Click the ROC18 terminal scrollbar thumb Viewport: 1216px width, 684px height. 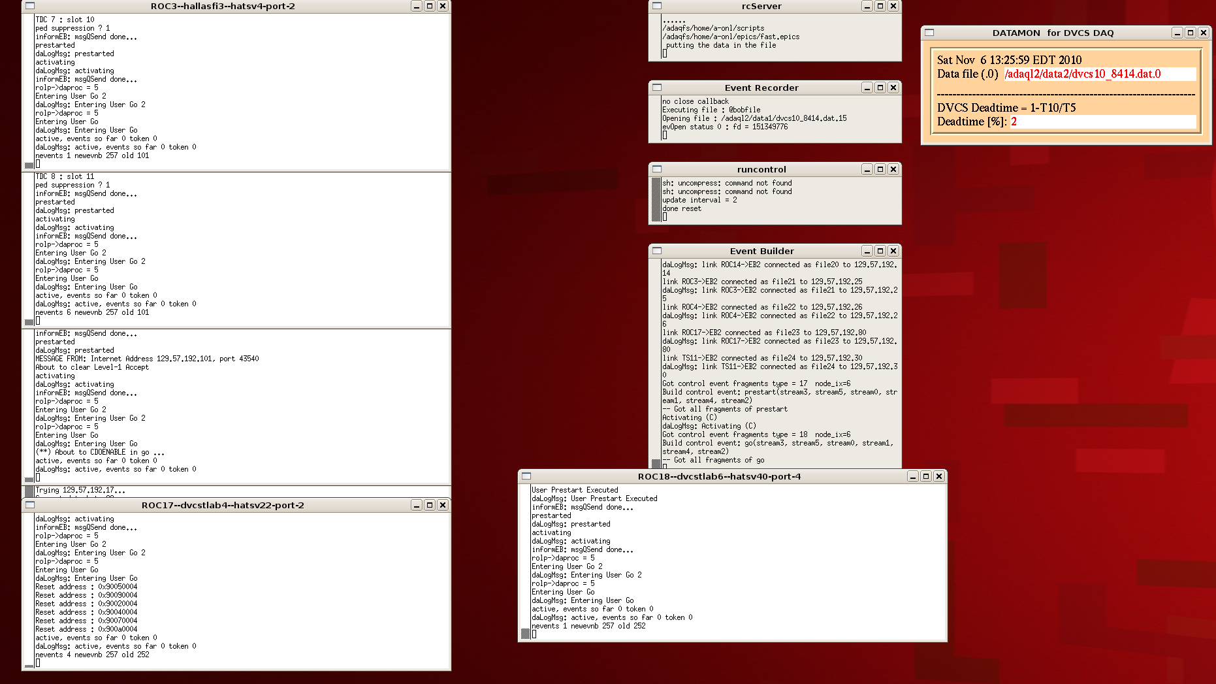pyautogui.click(x=526, y=632)
